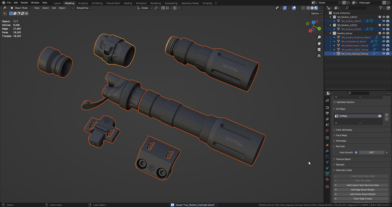Viewport: 392px width, 207px height.
Task: Switch to orthographic/perspective grid icon
Action: (319, 56)
